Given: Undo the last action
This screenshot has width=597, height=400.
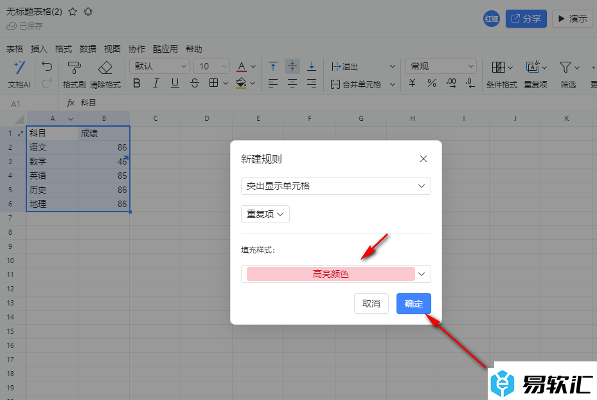Looking at the screenshot, I should (47, 67).
